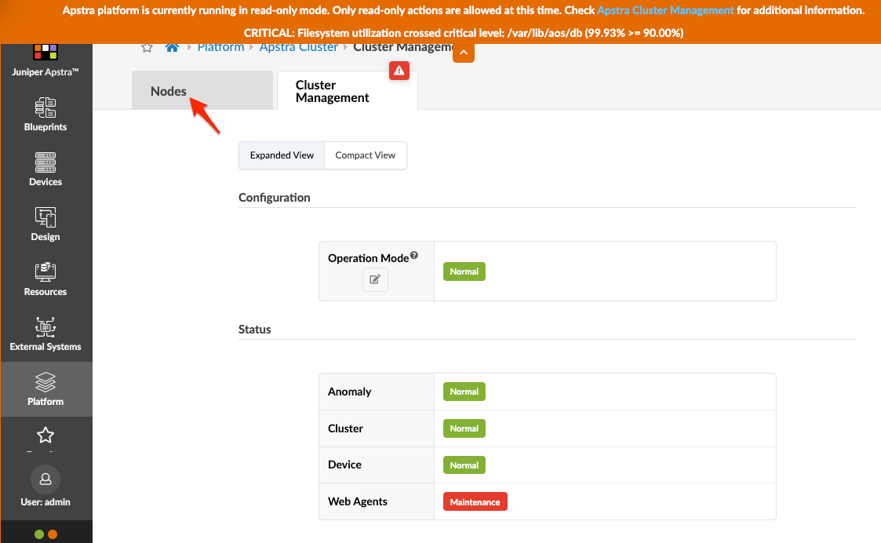The image size is (881, 543).
Task: Switch to the Nodes tab
Action: [x=202, y=90]
